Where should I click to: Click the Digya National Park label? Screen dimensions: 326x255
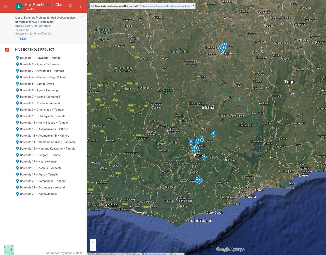[244, 124]
